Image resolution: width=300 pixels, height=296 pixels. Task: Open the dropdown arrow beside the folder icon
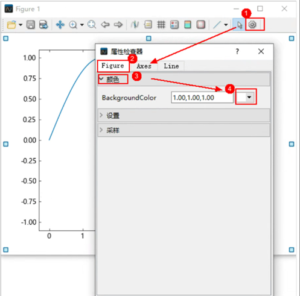21,25
